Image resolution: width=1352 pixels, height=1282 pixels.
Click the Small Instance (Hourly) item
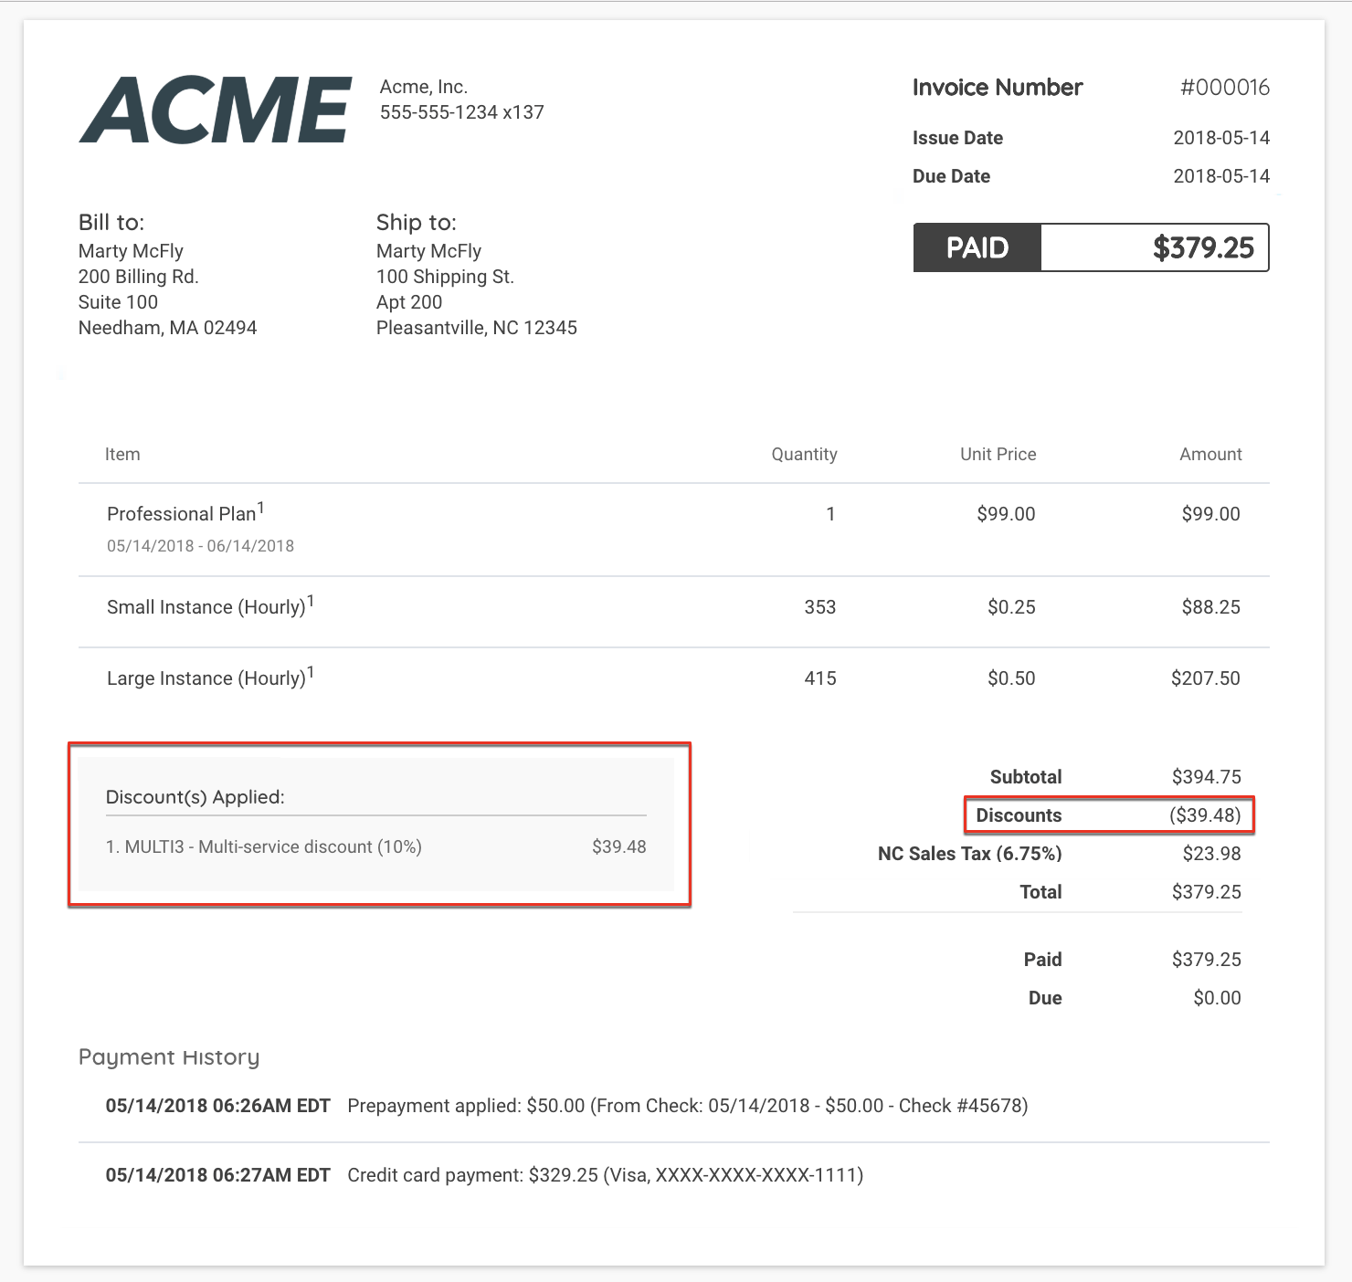point(206,607)
